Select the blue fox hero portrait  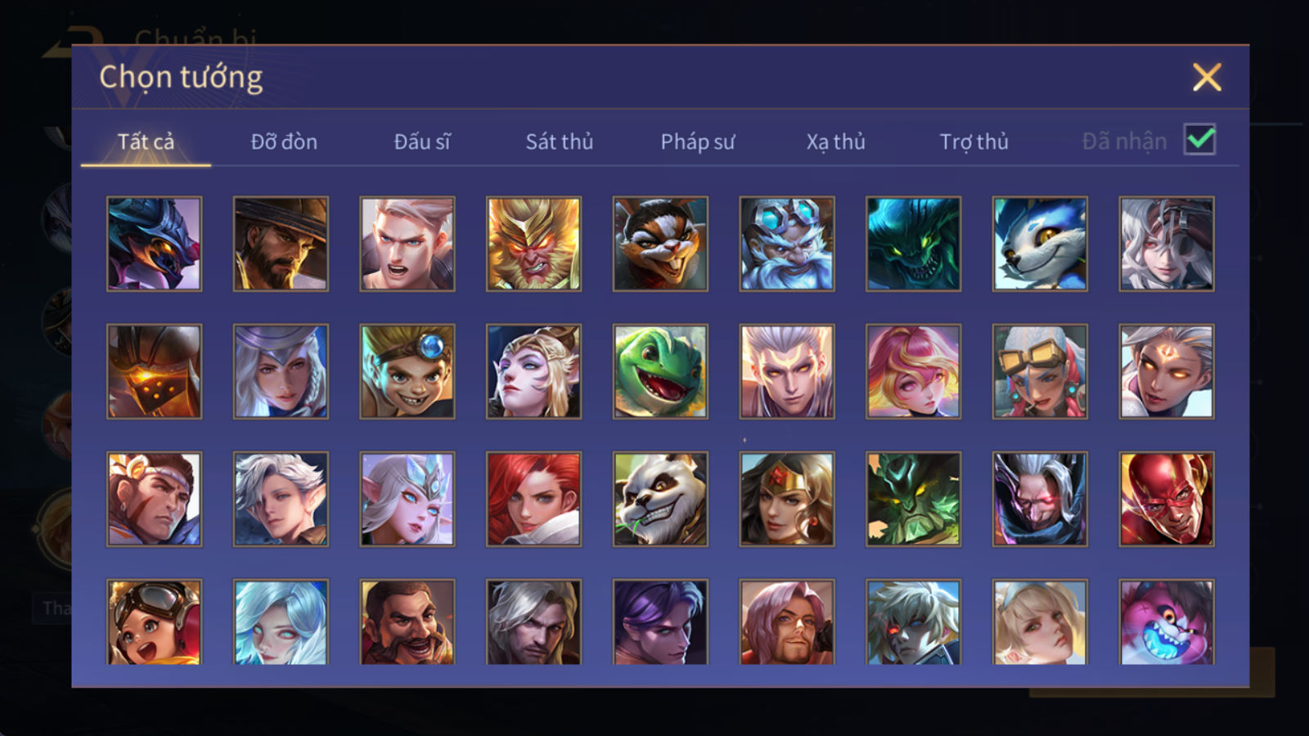click(1040, 244)
